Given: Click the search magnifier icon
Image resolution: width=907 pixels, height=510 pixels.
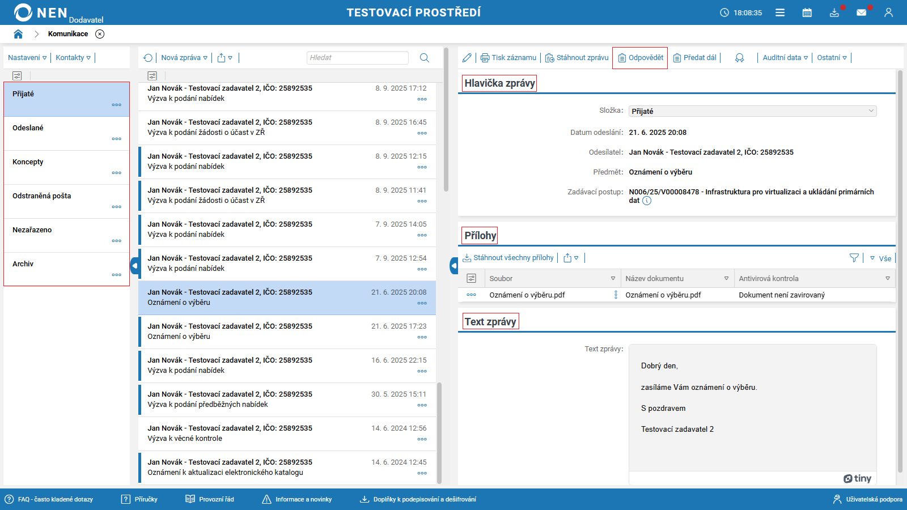Looking at the screenshot, I should point(425,58).
